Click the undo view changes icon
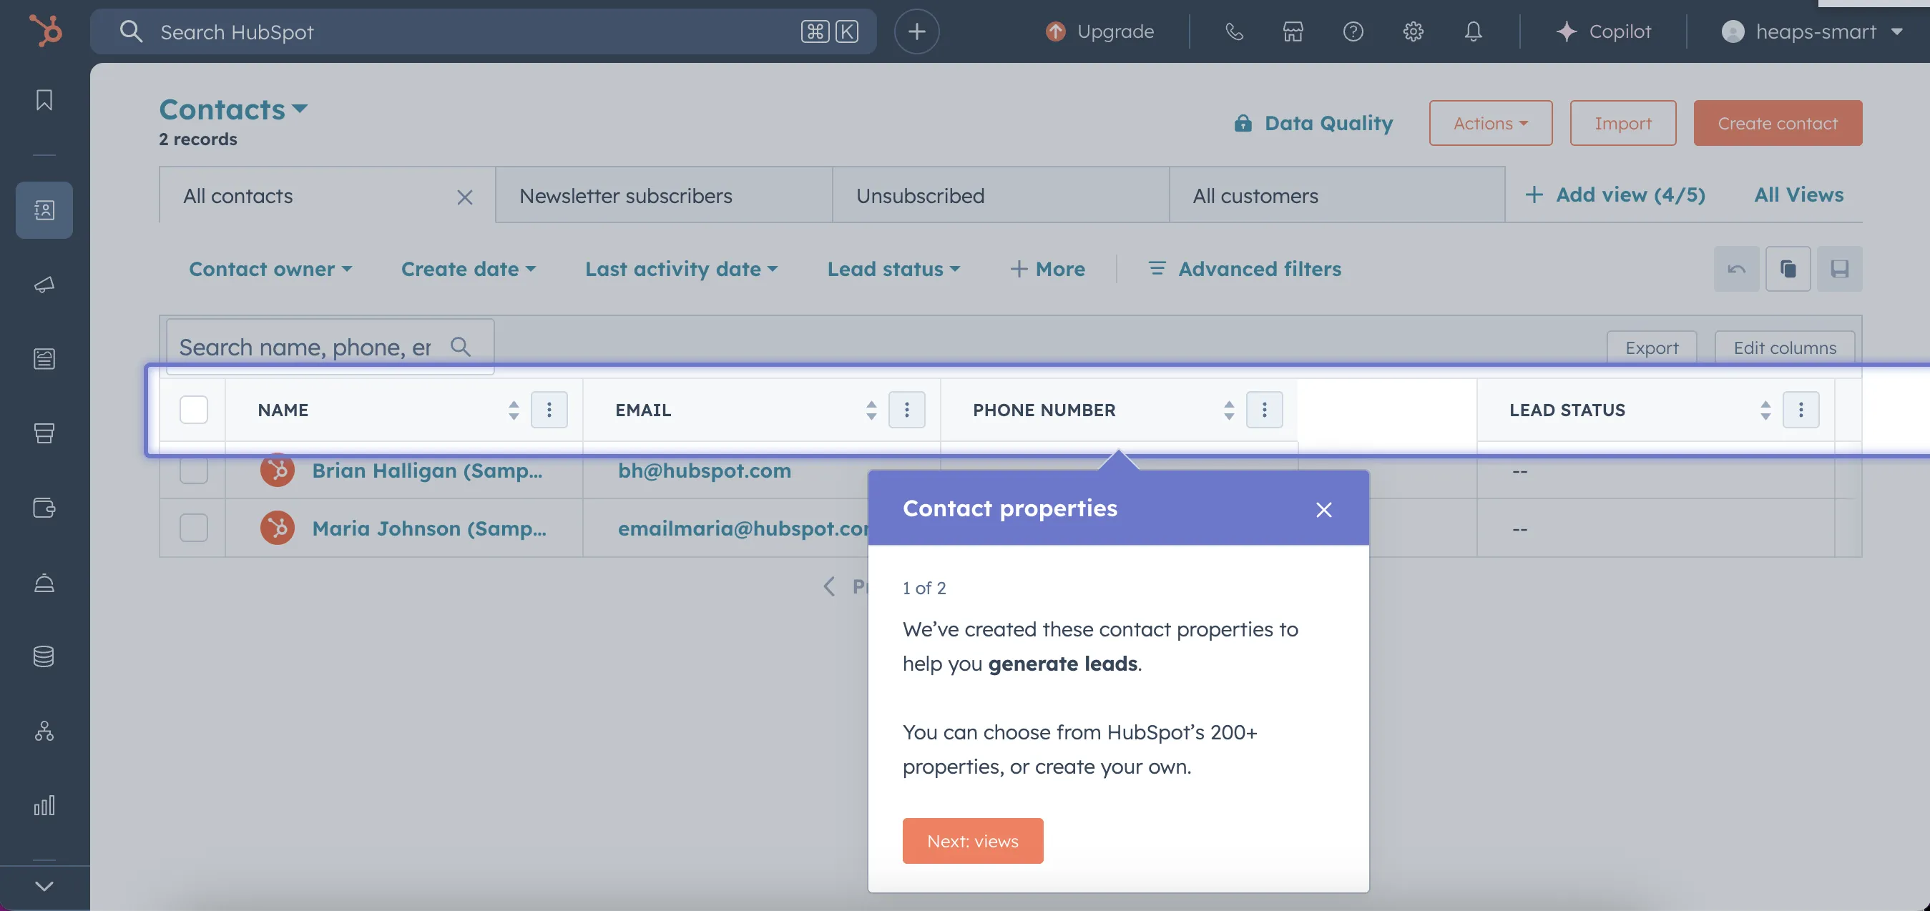The height and width of the screenshot is (911, 1930). [1736, 269]
